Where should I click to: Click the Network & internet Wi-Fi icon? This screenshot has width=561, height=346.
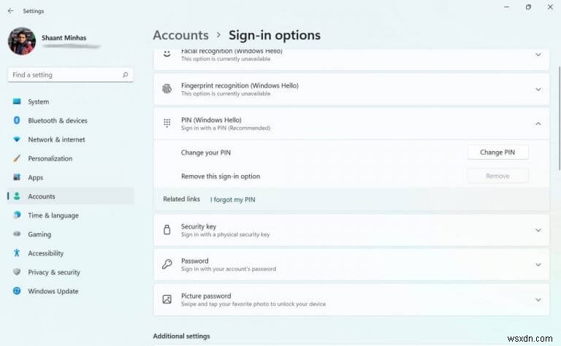pos(17,139)
